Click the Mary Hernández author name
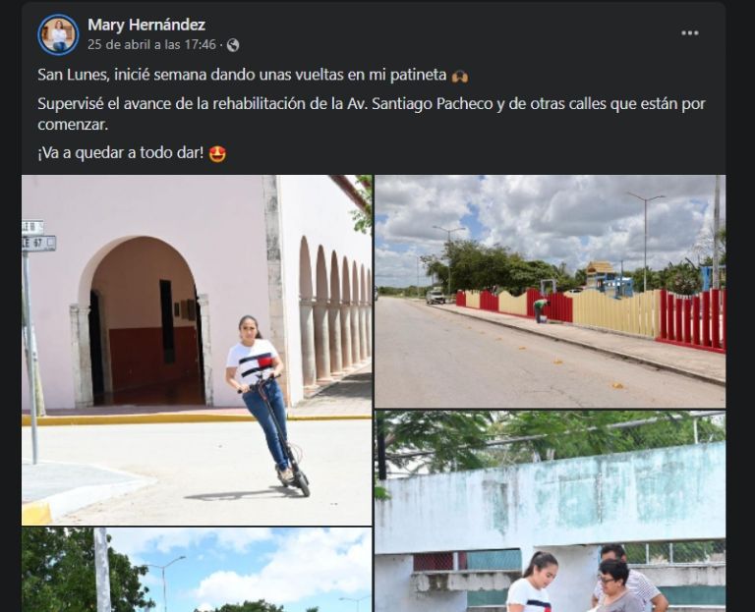The height and width of the screenshot is (612, 755). click(x=146, y=25)
